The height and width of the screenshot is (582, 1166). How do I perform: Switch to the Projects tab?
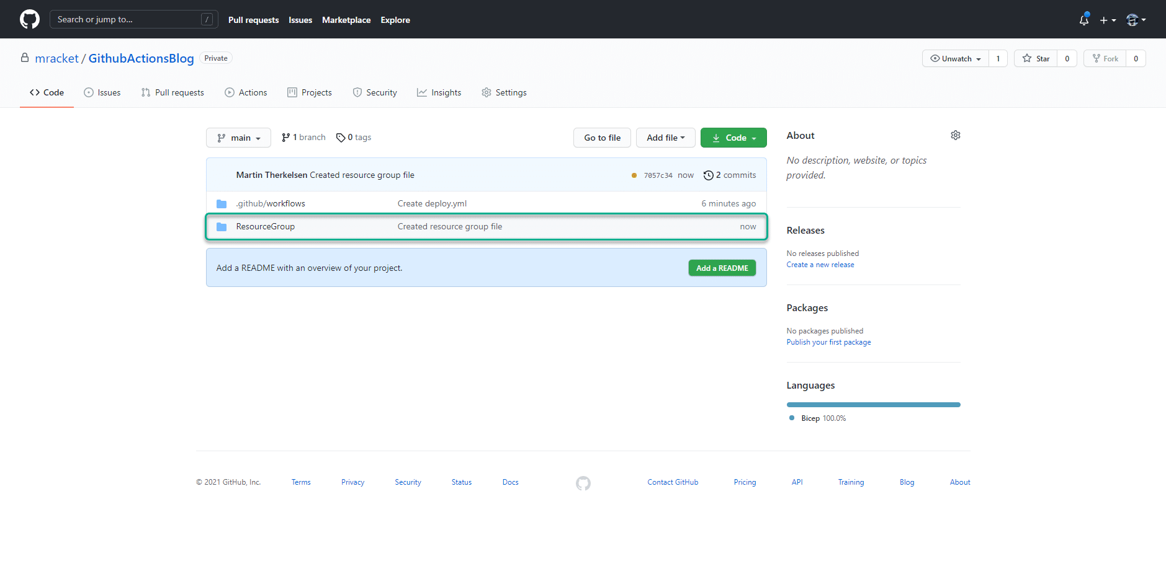click(x=310, y=92)
